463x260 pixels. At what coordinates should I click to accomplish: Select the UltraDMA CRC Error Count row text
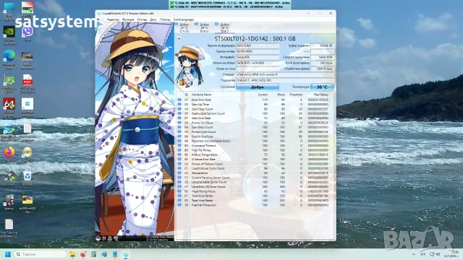click(208, 186)
